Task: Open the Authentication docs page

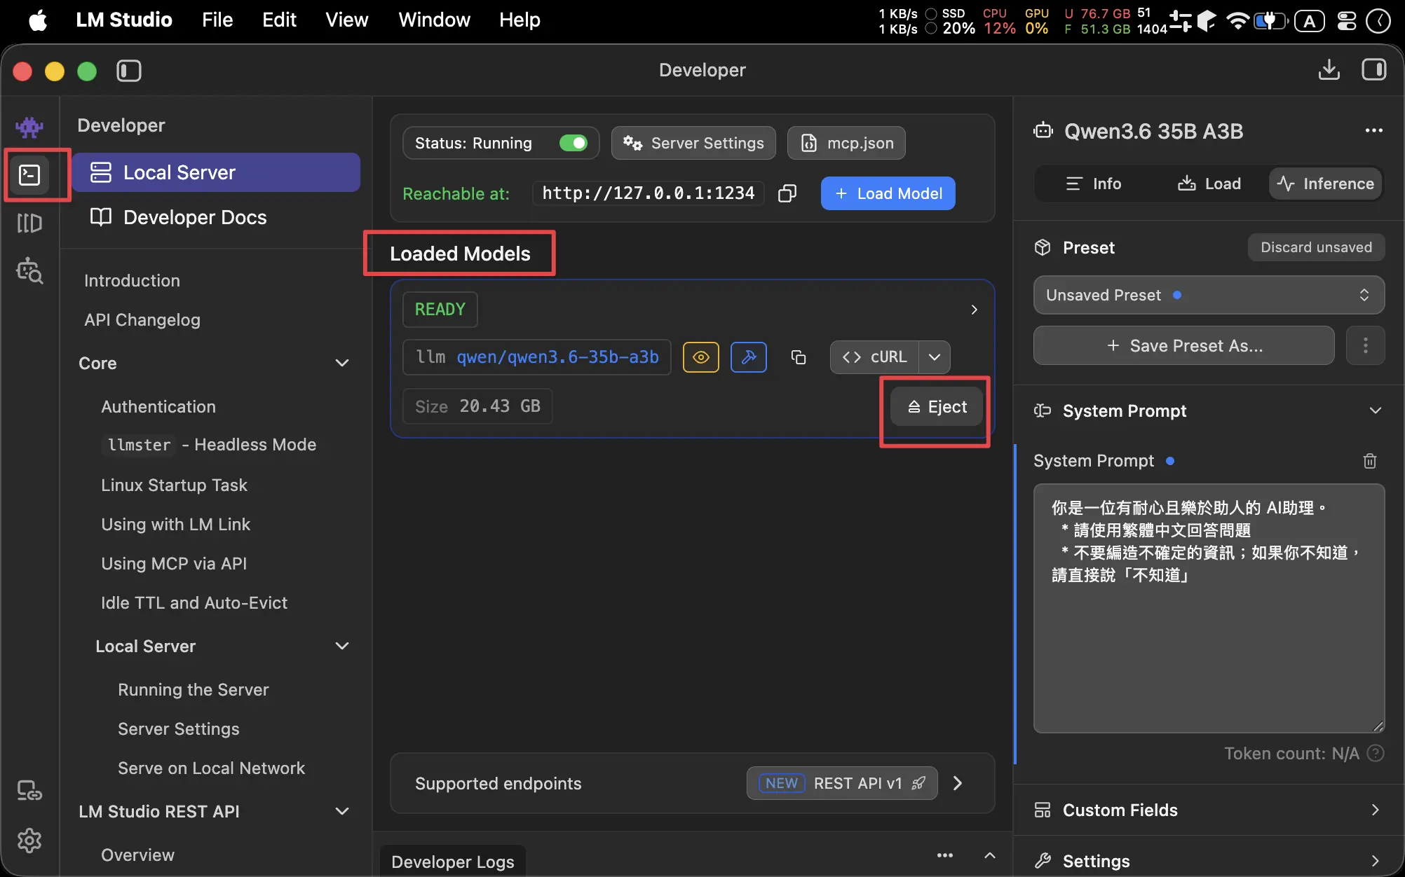Action: coord(158,407)
